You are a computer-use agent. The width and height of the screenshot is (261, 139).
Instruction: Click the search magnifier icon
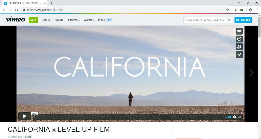coord(229,20)
